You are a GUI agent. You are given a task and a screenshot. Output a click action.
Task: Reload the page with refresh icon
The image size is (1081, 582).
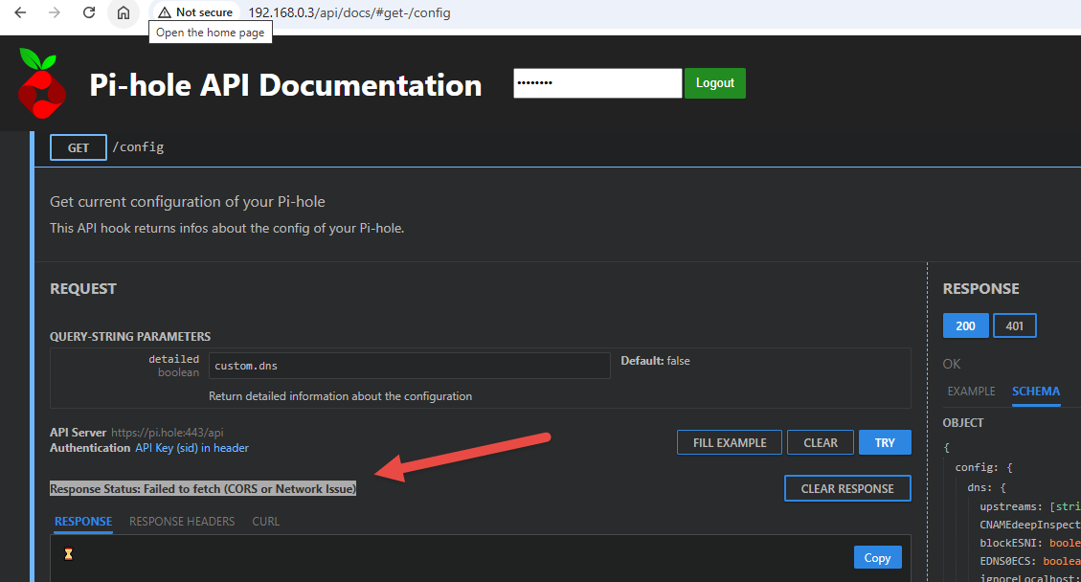tap(89, 12)
